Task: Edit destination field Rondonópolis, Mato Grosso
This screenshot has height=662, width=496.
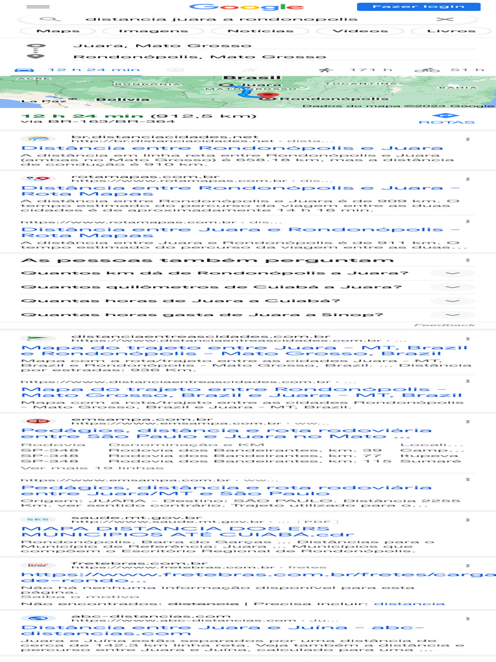Action: pyautogui.click(x=274, y=57)
